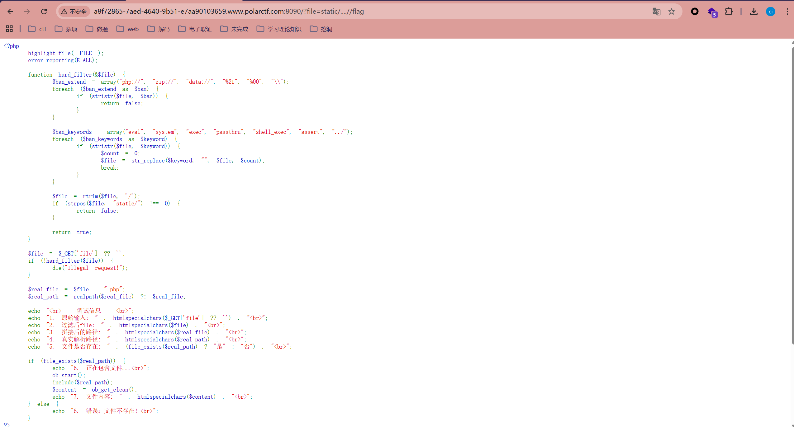Expand the ctf bookmarks folder

pyautogui.click(x=37, y=29)
